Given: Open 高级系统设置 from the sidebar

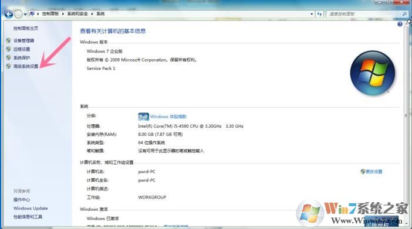Looking at the screenshot, I should [26, 66].
